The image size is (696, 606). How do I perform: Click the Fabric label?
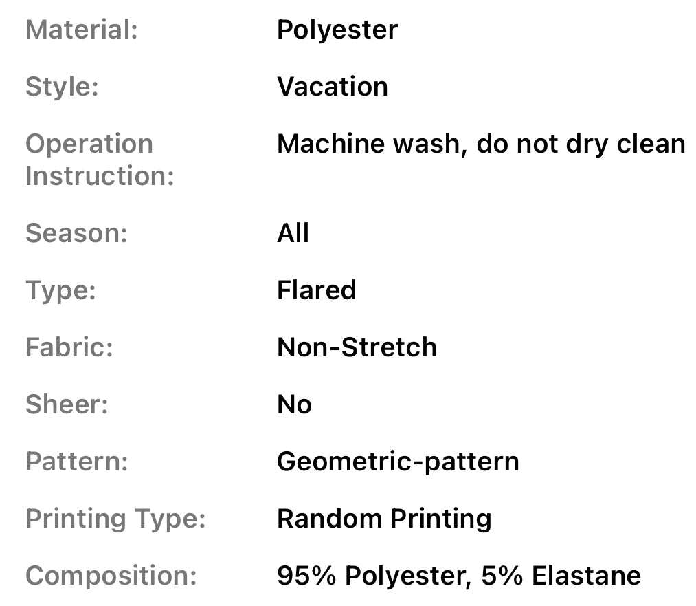(x=69, y=347)
